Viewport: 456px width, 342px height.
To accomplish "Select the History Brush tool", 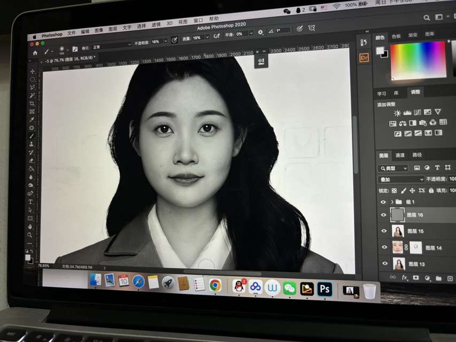I will [31, 152].
